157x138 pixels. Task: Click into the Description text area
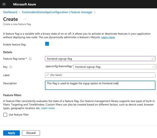100,85
